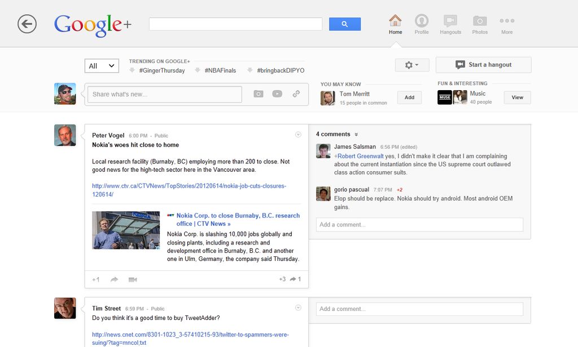Open trending topic #bringbackDIPYO
Viewport: 578px width, 347px height.
(281, 70)
